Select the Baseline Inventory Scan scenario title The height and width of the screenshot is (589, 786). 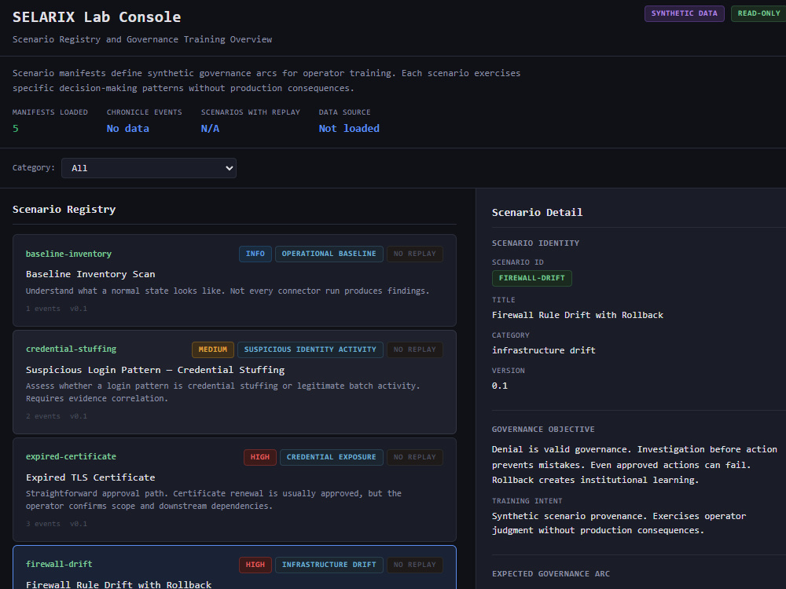[90, 274]
